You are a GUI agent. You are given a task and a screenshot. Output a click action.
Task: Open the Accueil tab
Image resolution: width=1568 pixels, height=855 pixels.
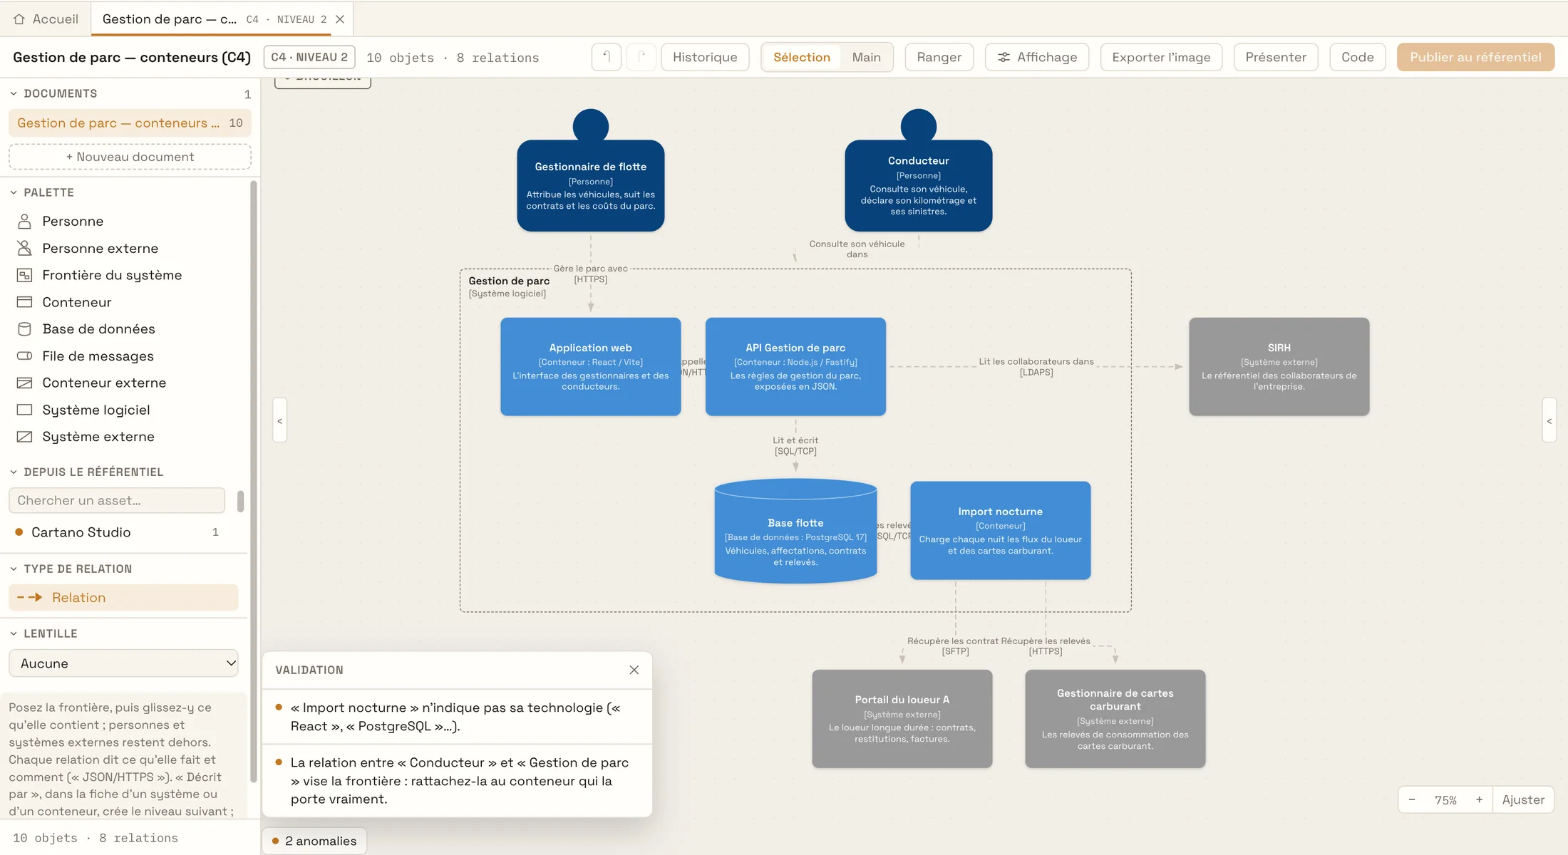coord(46,19)
